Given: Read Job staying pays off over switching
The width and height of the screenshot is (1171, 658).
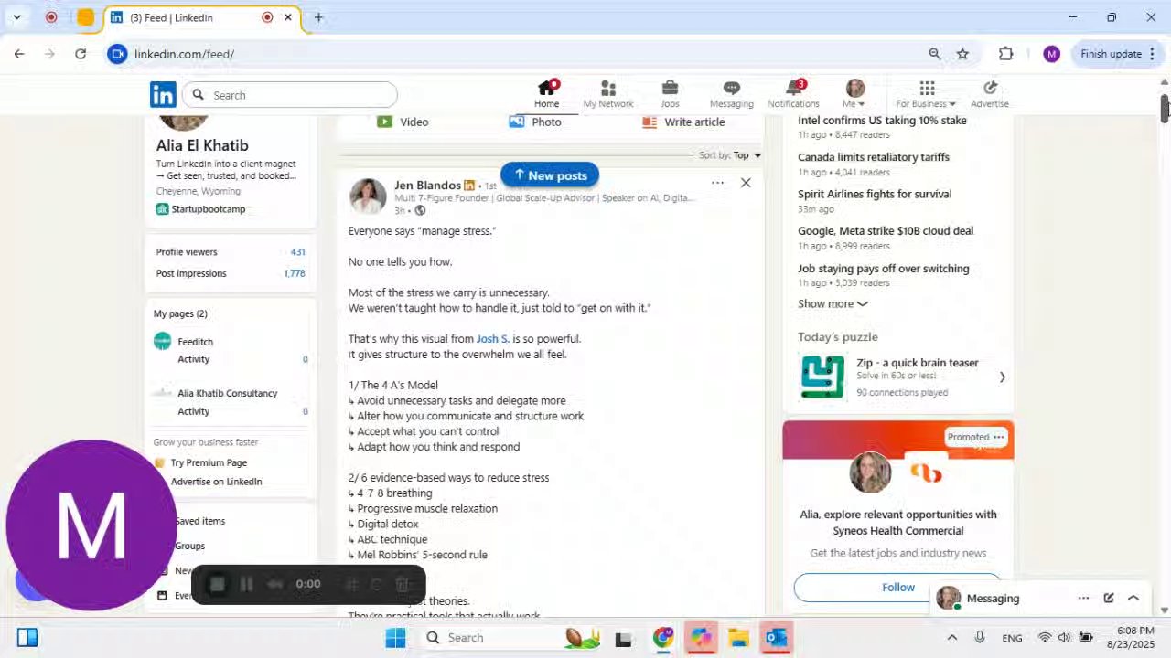Looking at the screenshot, I should click(884, 269).
